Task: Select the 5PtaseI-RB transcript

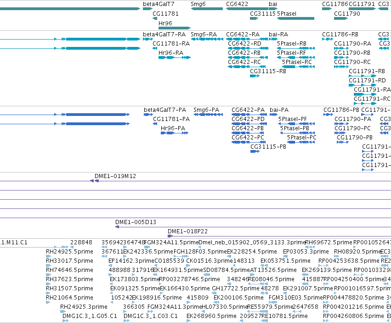Action: point(296,48)
